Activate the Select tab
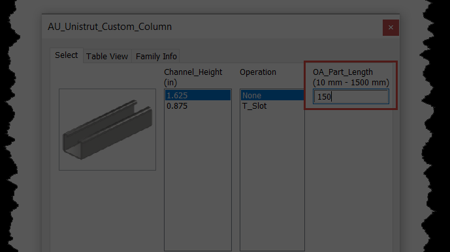The width and height of the screenshot is (450, 252). 67,55
